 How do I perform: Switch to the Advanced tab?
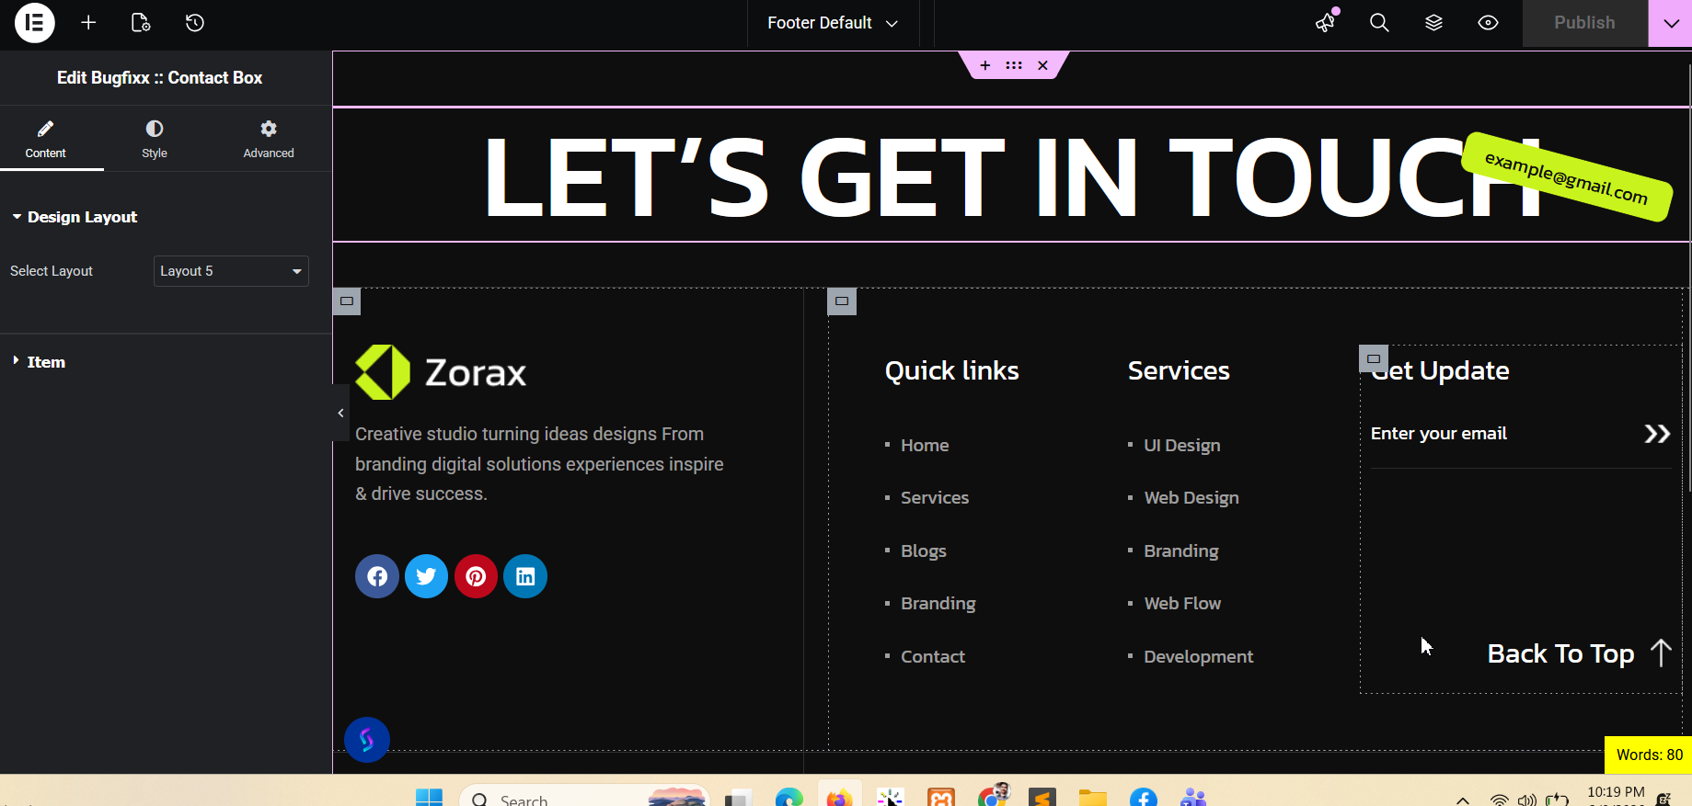[269, 139]
